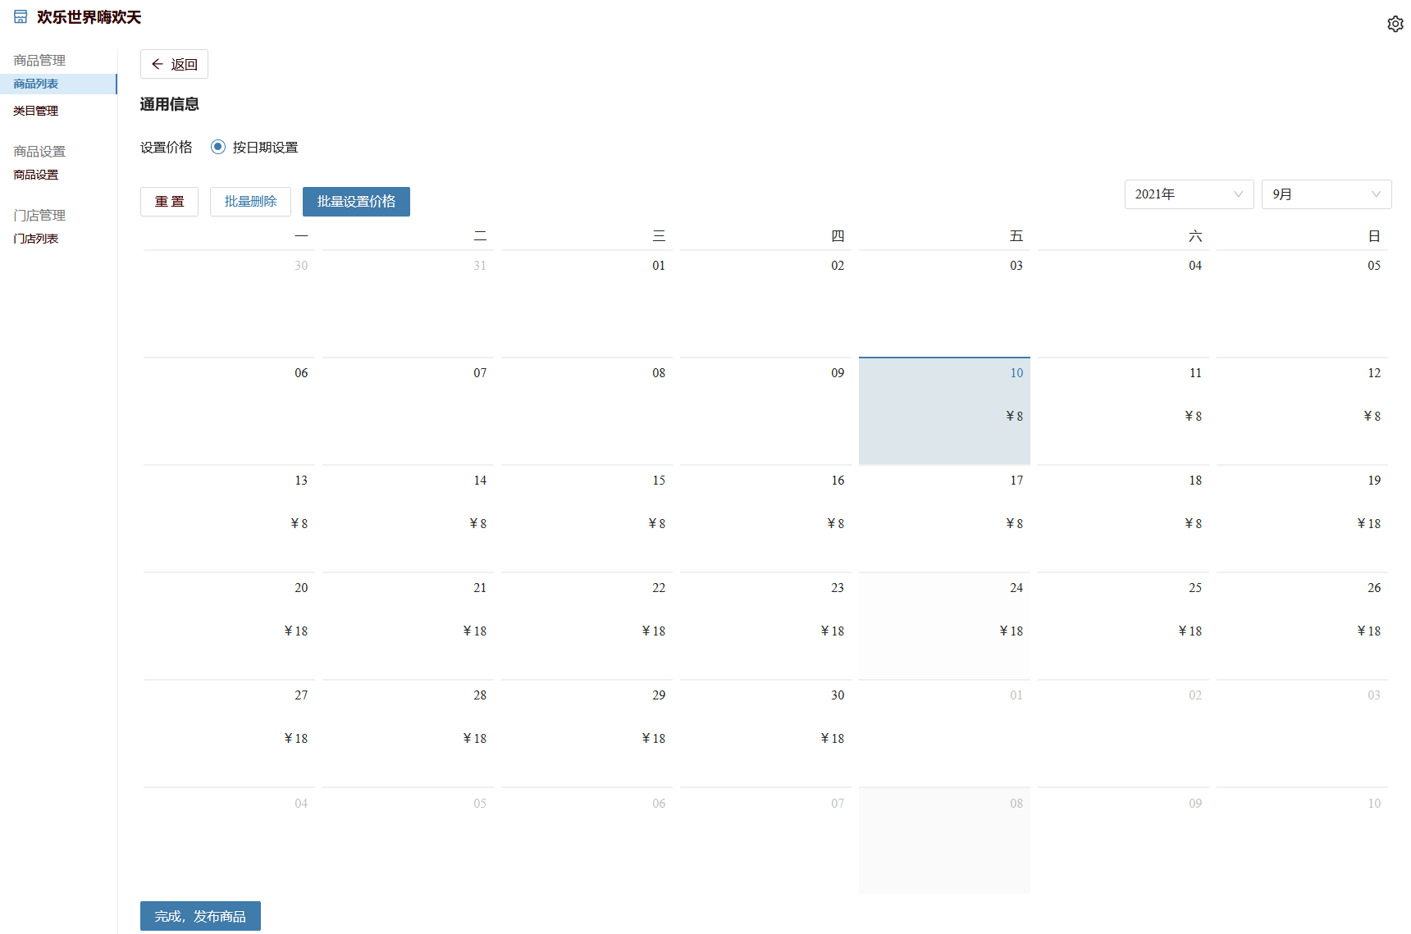The image size is (1411, 934).
Task: Select calendar date 23 cell
Action: point(765,626)
